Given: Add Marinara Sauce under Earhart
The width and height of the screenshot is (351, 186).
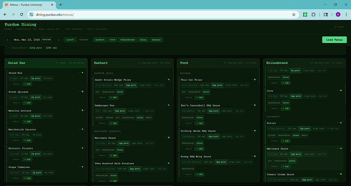Looking at the screenshot, I should (114, 156).
